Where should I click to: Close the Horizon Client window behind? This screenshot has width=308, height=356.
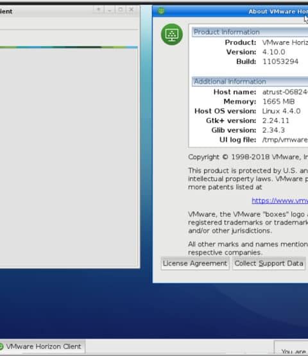coord(132,10)
